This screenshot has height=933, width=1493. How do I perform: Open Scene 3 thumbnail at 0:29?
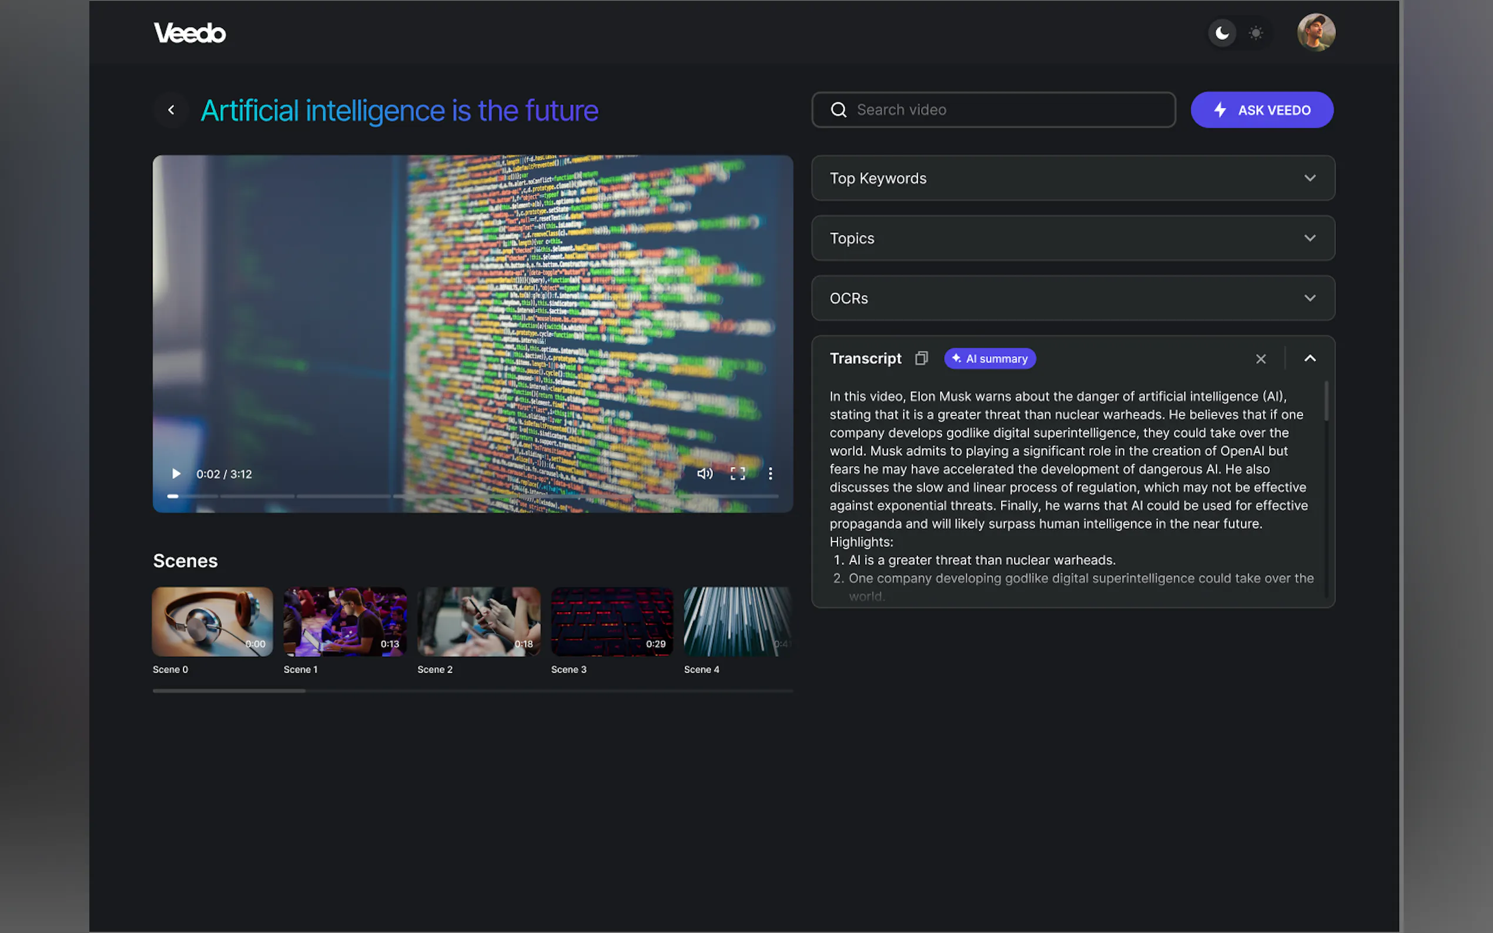[612, 622]
